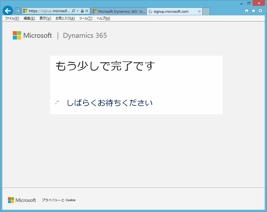Click the address bar URL field
267x212 pixels.
(x=49, y=11)
